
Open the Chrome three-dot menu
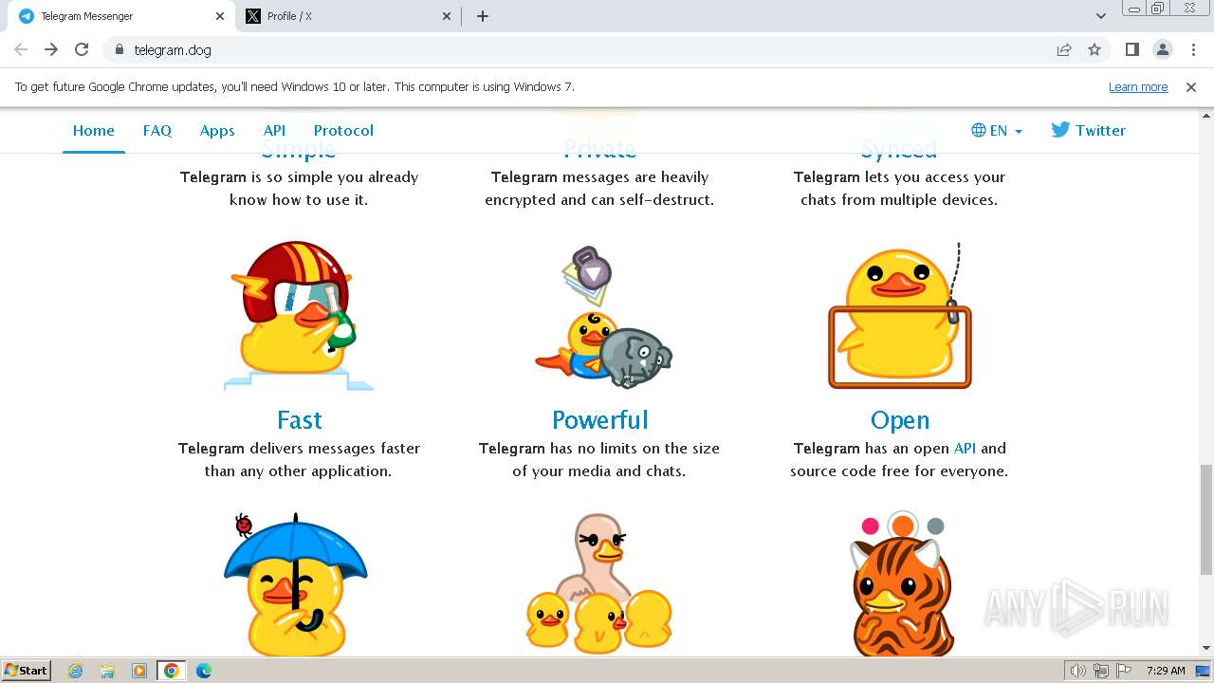click(1193, 49)
